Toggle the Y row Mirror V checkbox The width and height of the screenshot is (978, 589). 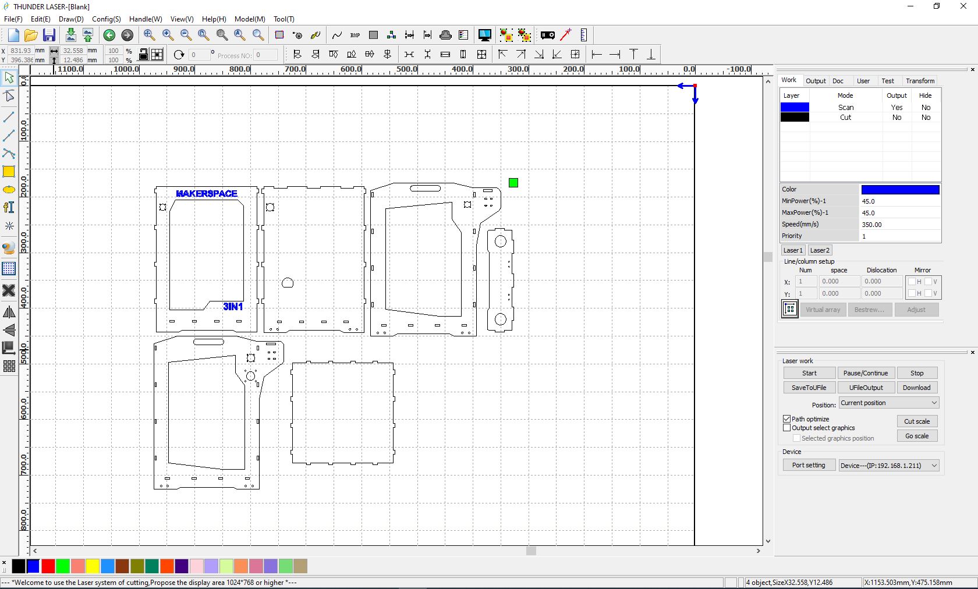pos(928,293)
